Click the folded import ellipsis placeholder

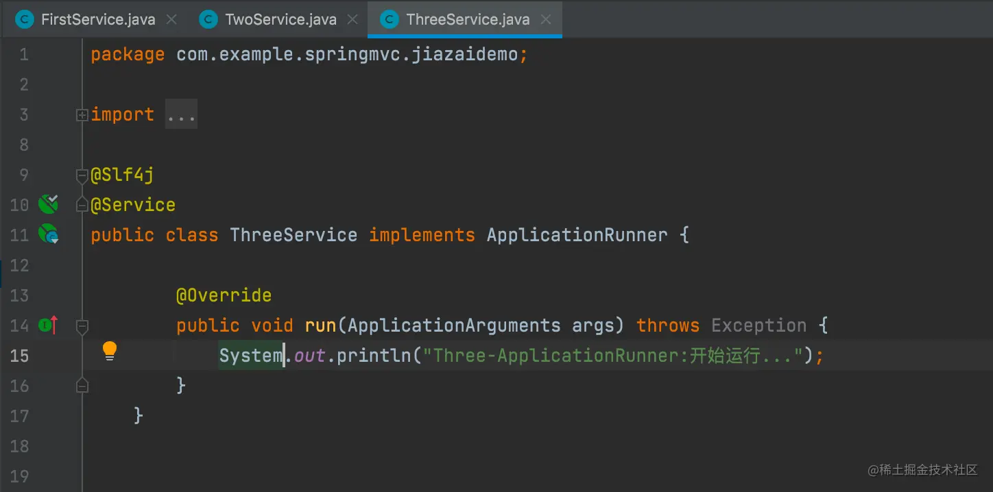tap(182, 114)
